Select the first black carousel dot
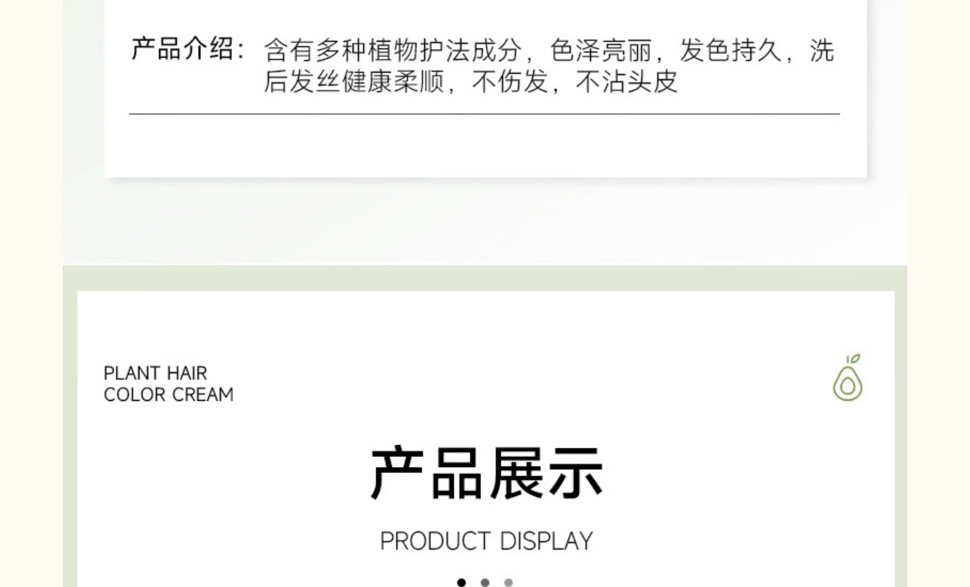This screenshot has height=587, width=970. tap(462, 582)
